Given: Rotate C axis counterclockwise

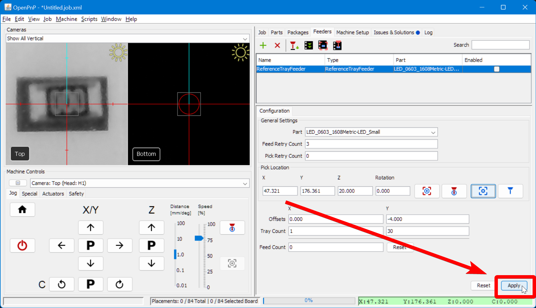Looking at the screenshot, I should (x=62, y=284).
